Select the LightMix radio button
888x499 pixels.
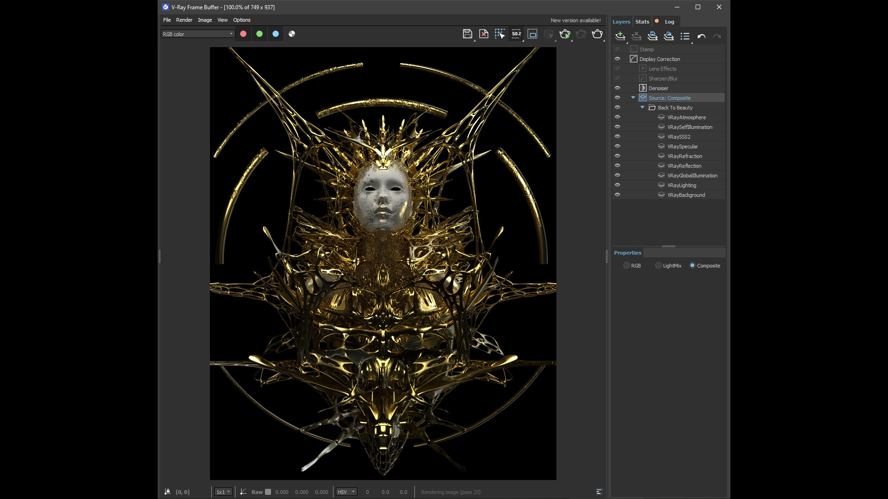658,266
